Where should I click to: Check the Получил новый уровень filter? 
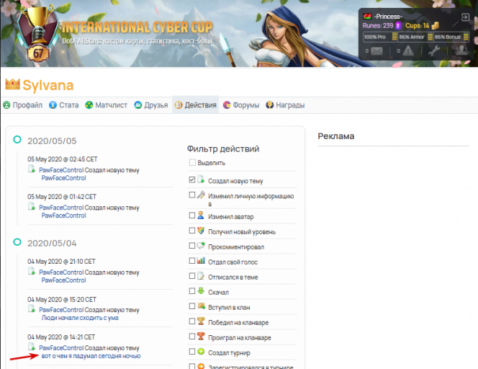(x=192, y=231)
